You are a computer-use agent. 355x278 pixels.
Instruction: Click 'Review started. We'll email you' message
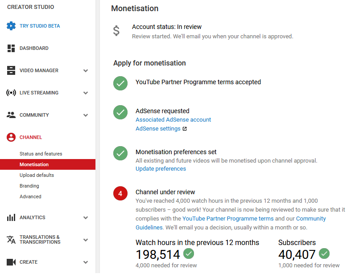[213, 37]
